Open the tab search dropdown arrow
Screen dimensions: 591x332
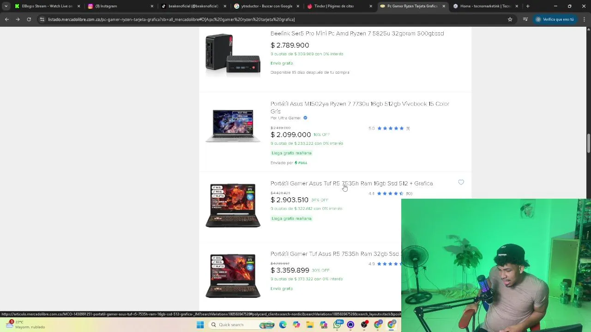click(6, 6)
